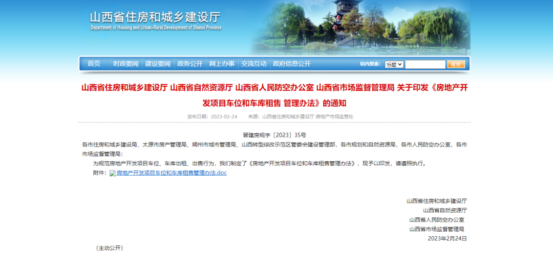Click the （主动公开） label at the bottom
The image size is (553, 273).
click(109, 247)
